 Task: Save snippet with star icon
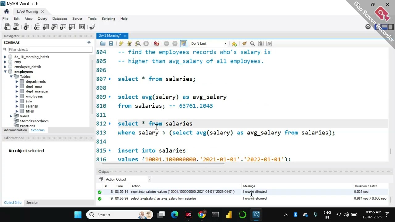point(234,43)
